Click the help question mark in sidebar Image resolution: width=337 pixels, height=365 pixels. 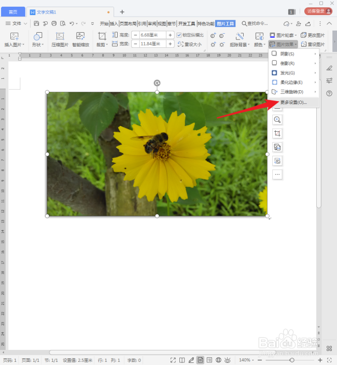click(329, 93)
